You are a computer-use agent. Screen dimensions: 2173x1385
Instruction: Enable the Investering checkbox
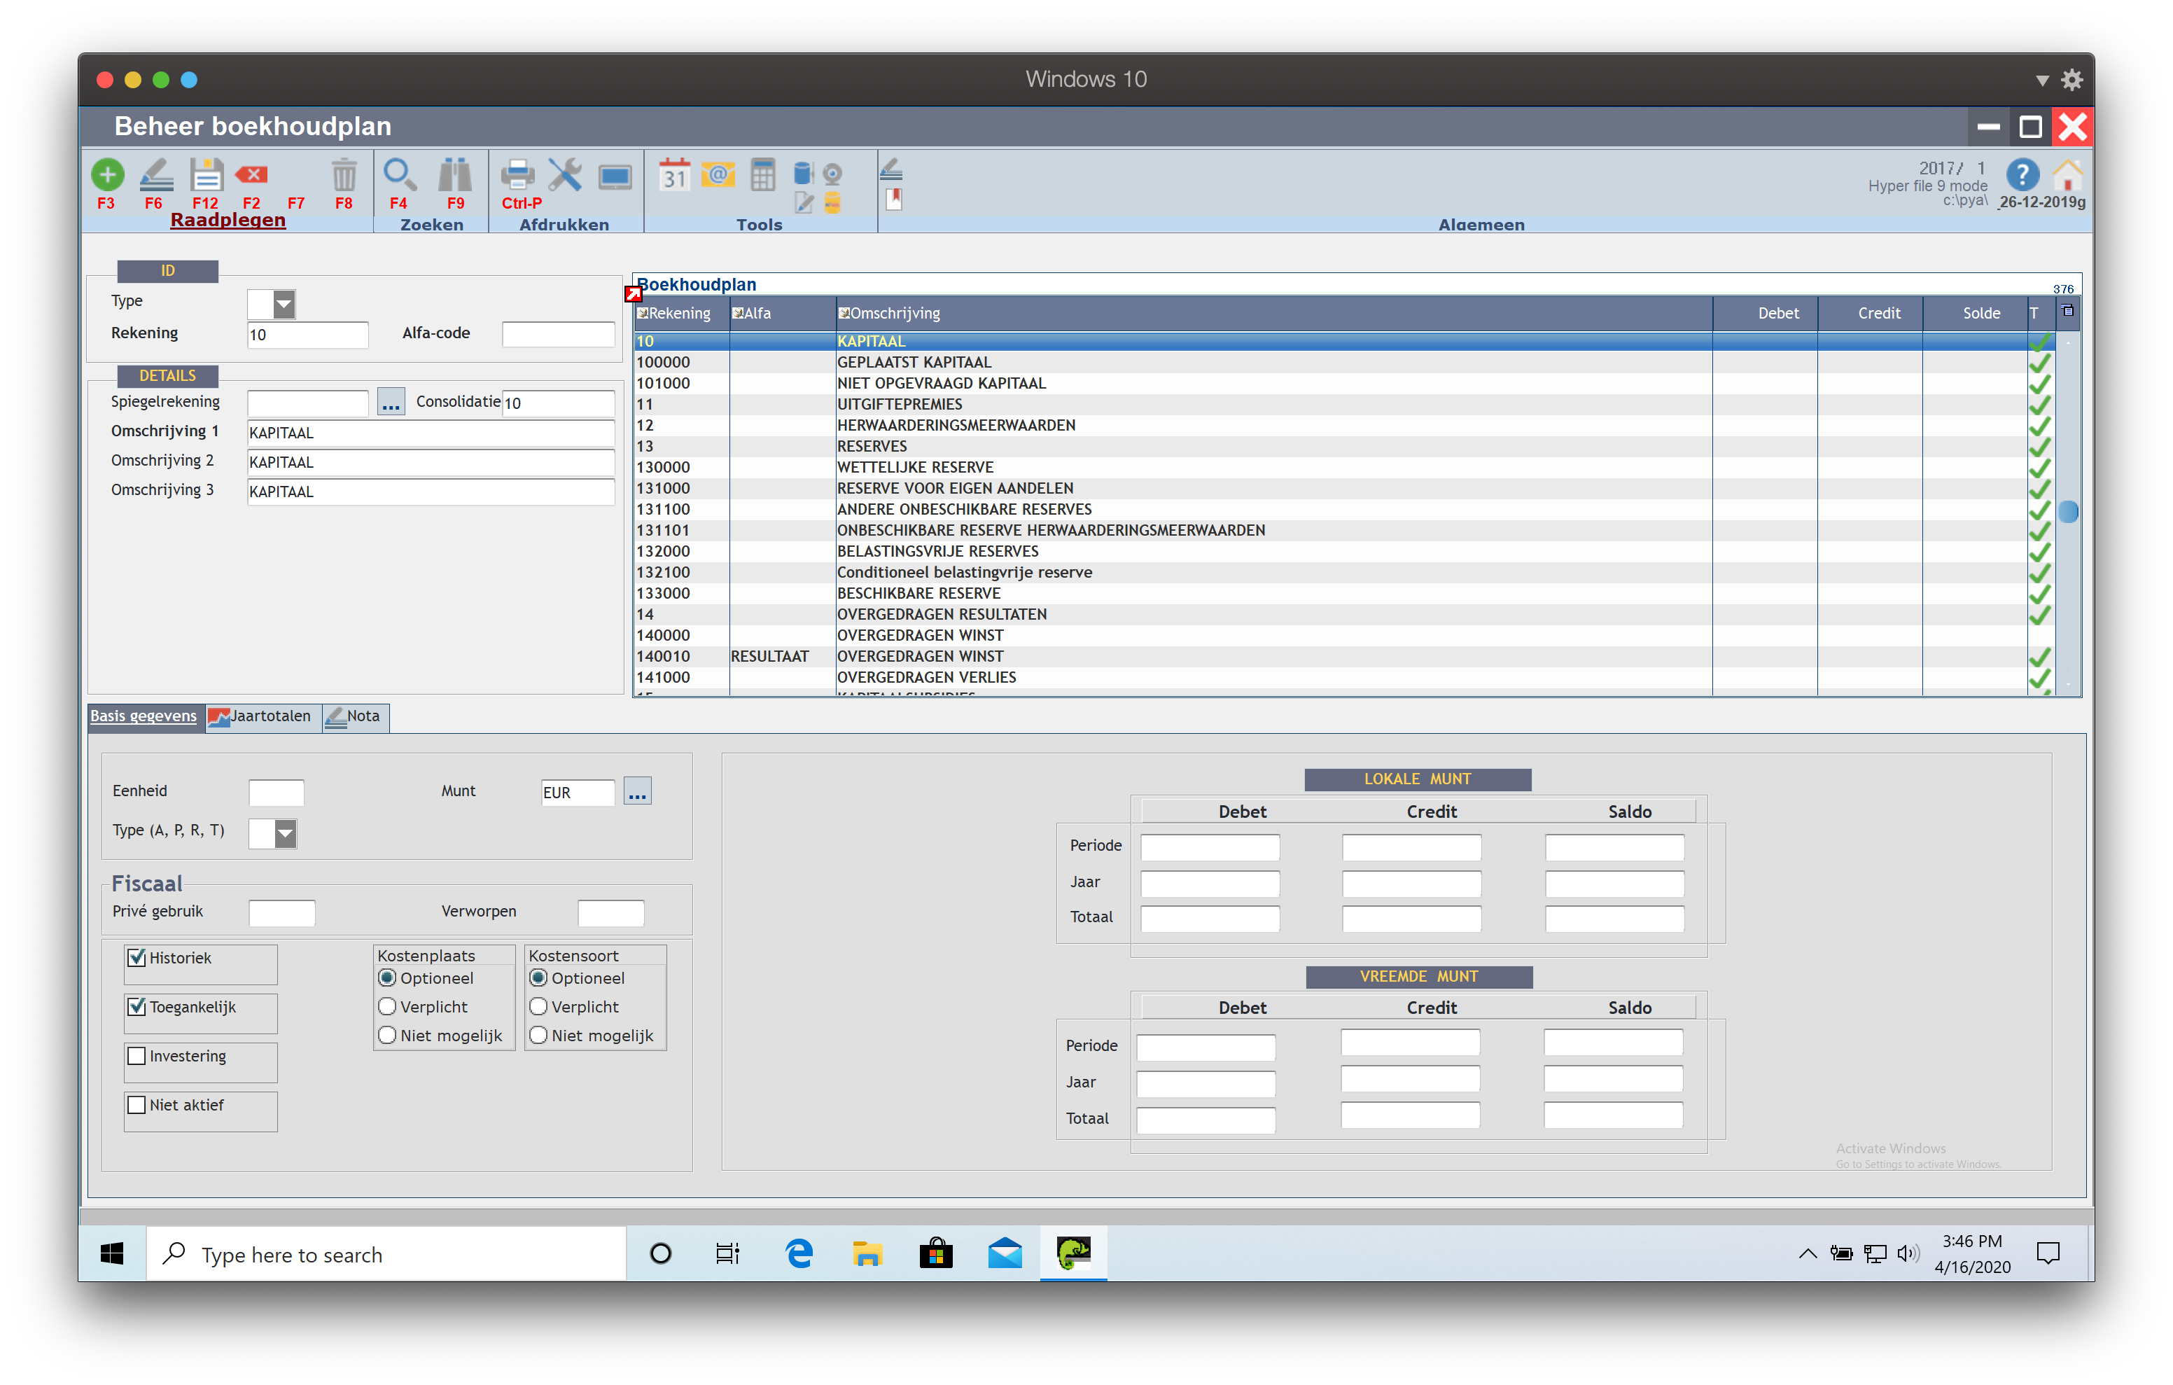tap(137, 1055)
